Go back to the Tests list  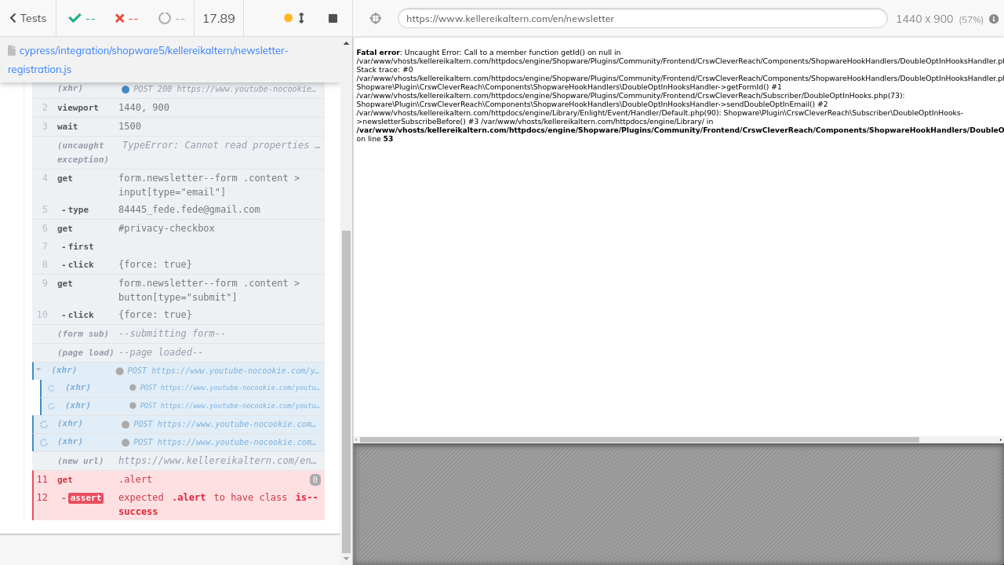(28, 18)
